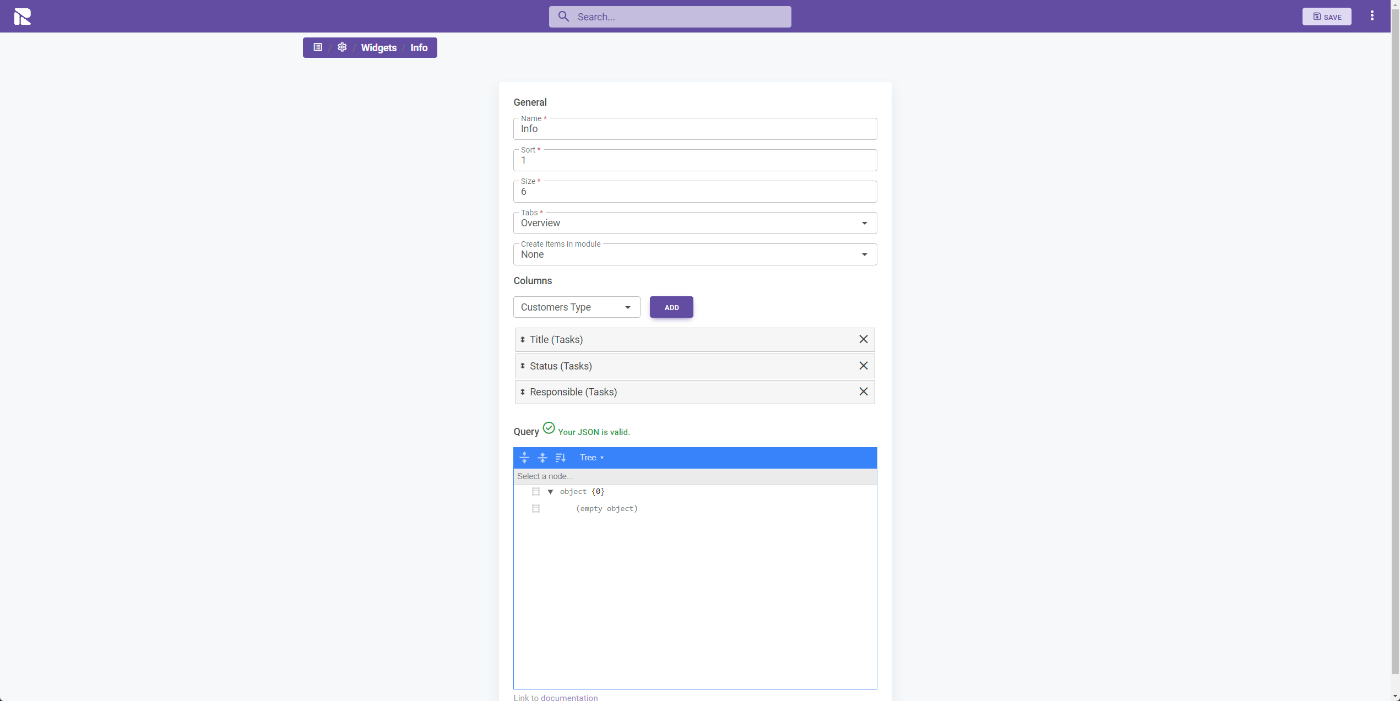This screenshot has width=1400, height=701.
Task: Select the Responsible (Tasks) column row
Action: [695, 392]
